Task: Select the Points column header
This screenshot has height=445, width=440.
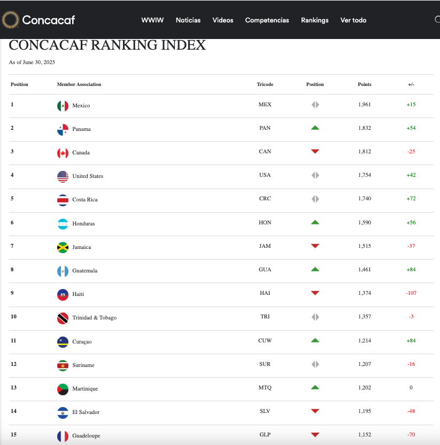Action: tap(365, 84)
